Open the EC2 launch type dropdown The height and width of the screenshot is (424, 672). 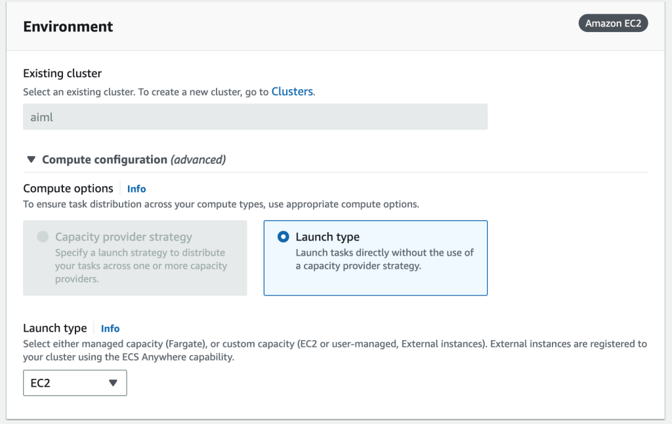coord(75,383)
